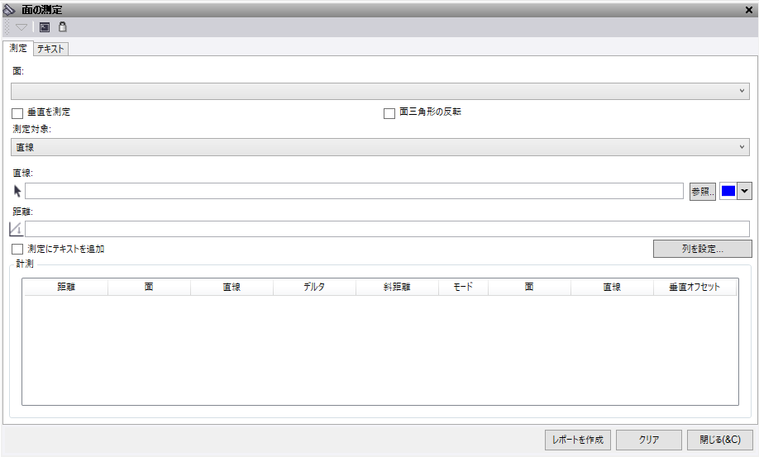759x457 pixels.
Task: Click the 斜距離 column header
Action: (x=397, y=288)
